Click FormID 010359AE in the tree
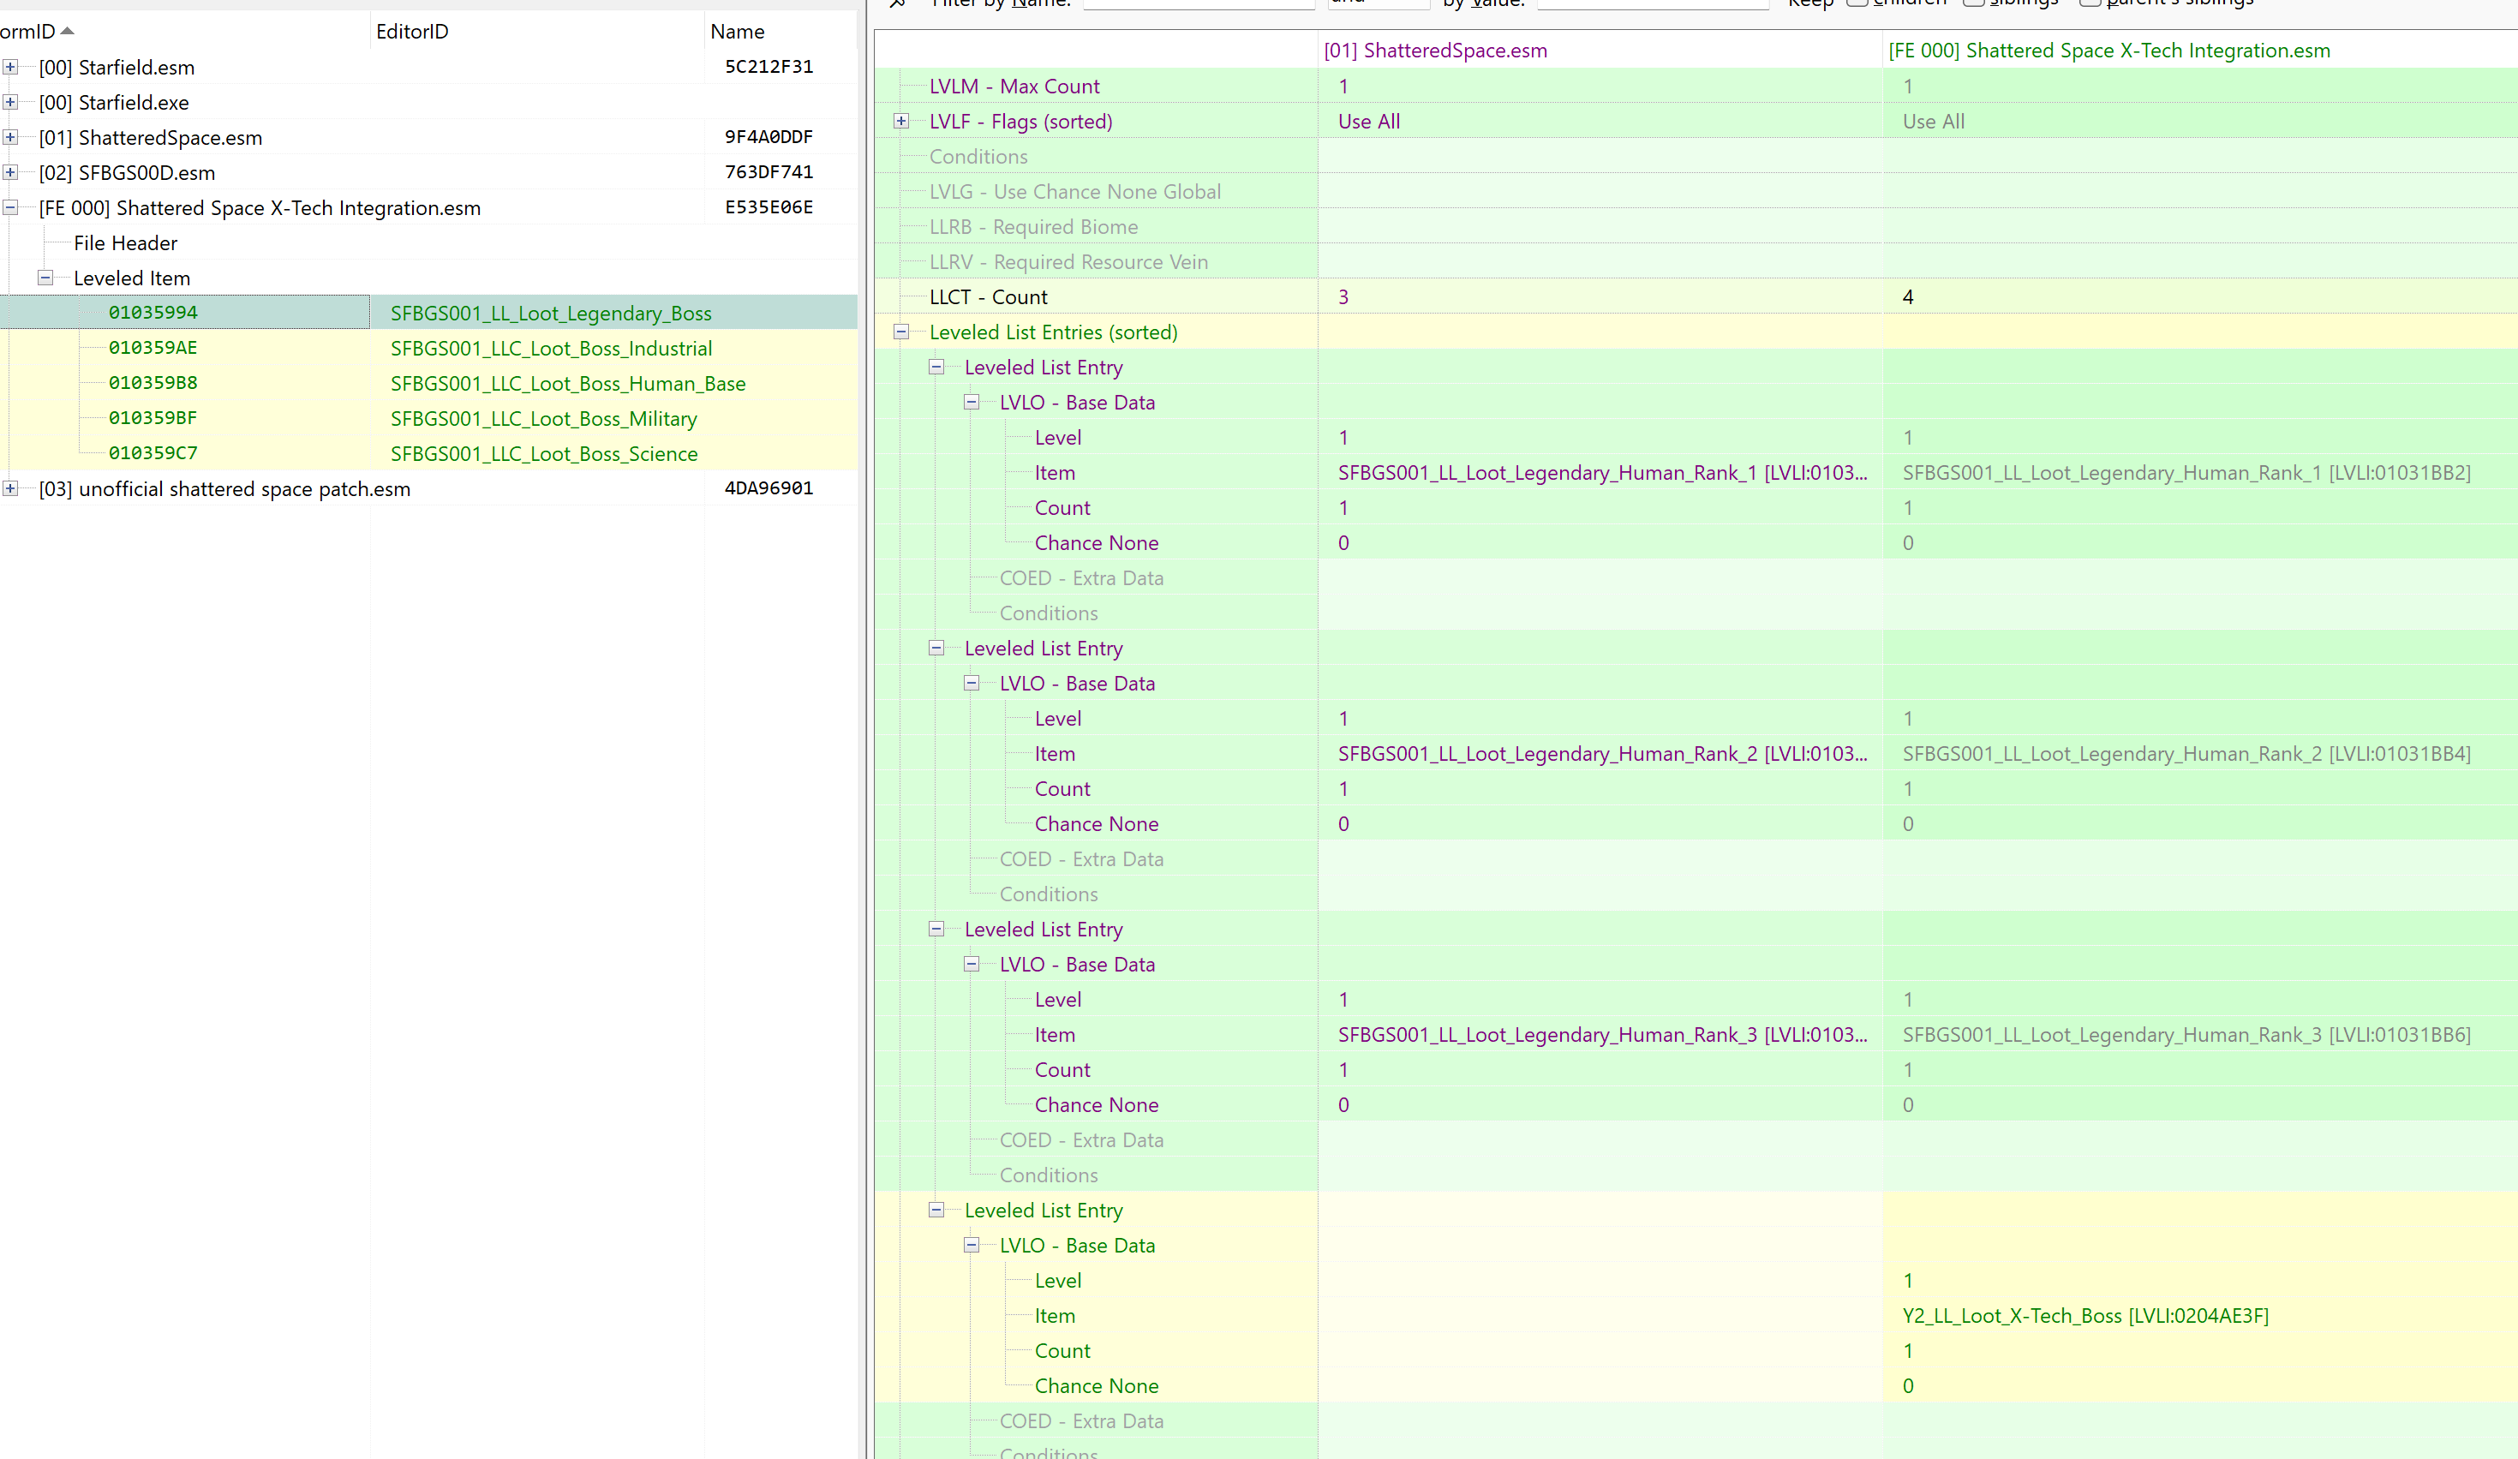 click(x=153, y=348)
